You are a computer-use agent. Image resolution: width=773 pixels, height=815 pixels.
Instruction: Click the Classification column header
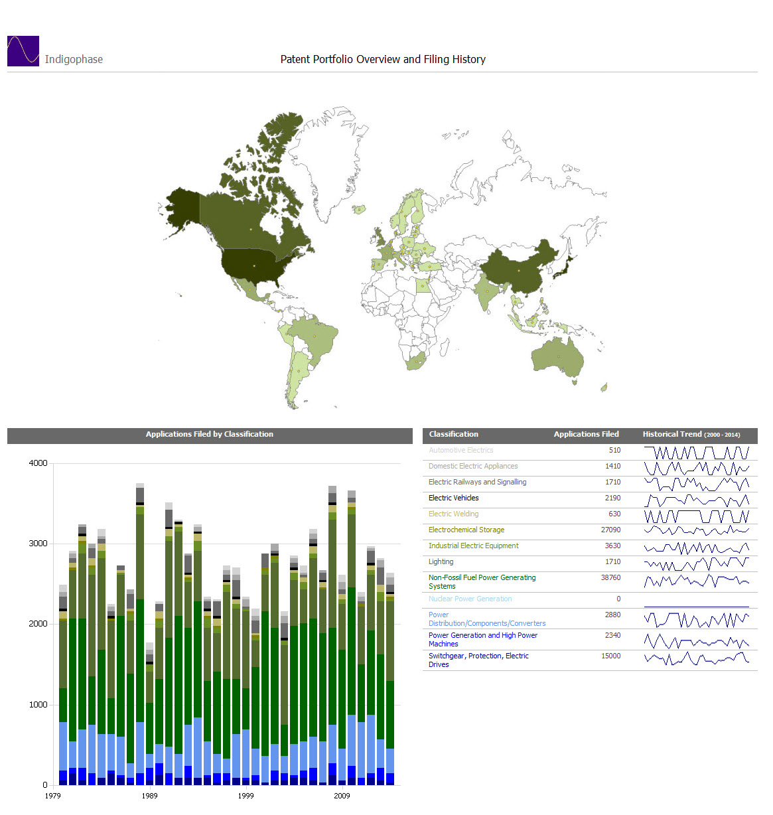tap(453, 434)
